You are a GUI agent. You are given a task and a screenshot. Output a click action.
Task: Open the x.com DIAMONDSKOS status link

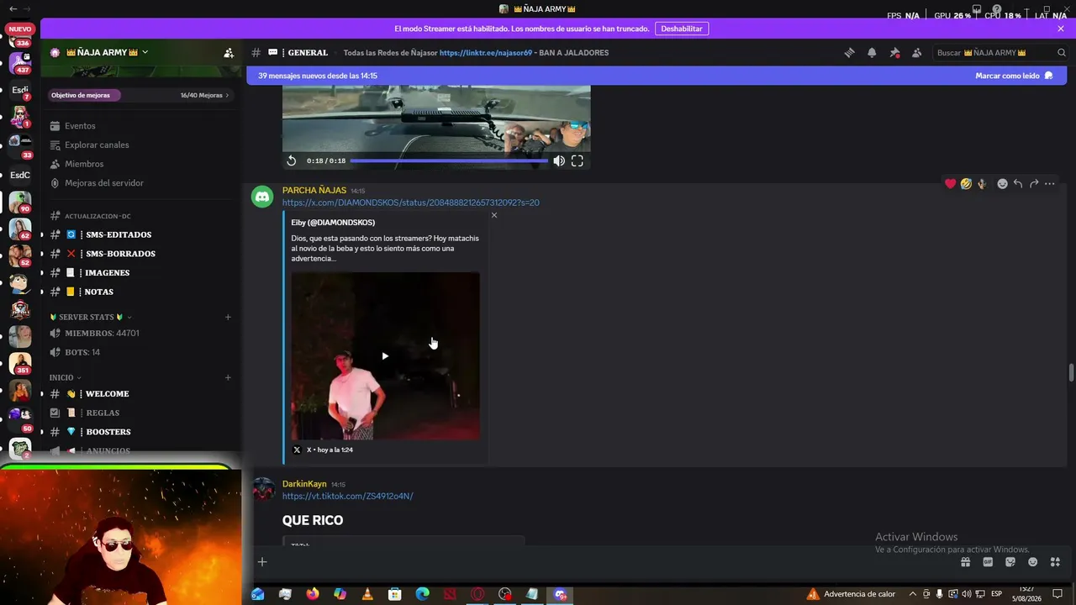click(x=411, y=203)
